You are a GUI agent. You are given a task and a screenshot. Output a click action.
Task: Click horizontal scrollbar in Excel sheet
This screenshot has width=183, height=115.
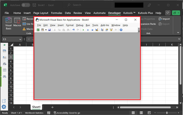(145, 107)
